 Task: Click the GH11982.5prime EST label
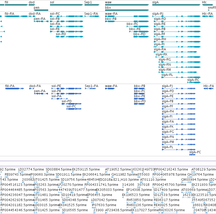(x=125, y=175)
